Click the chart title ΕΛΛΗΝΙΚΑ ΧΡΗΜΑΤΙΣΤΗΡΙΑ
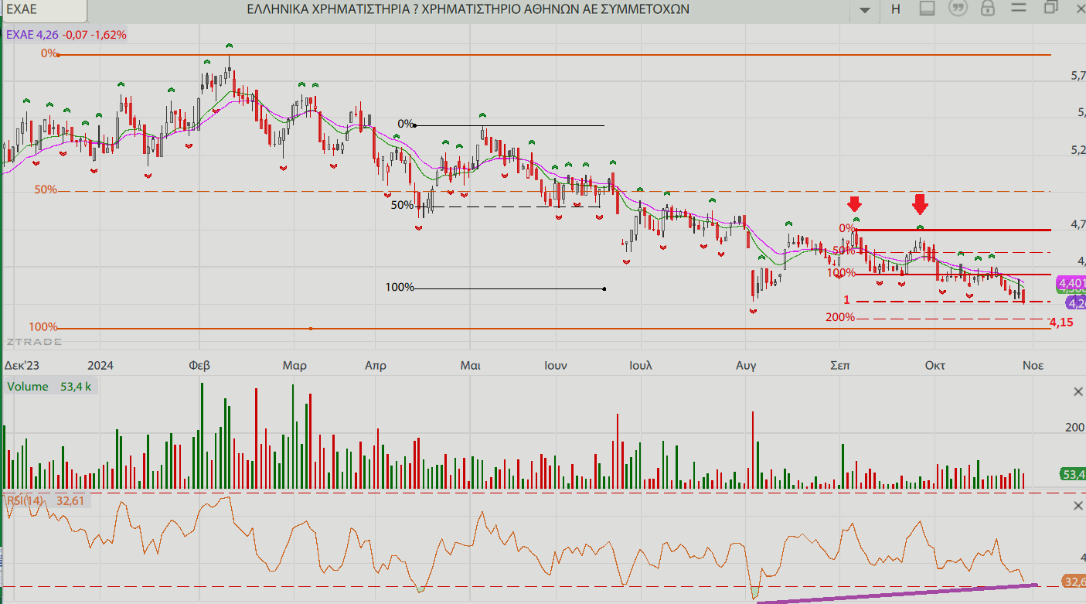 (468, 9)
